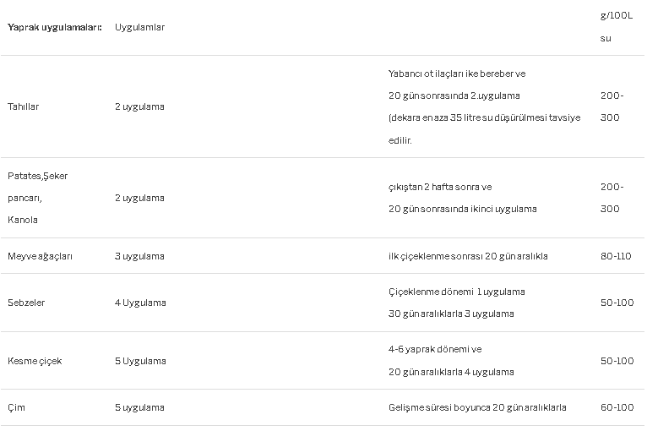The width and height of the screenshot is (647, 431).
Task: Select the 'Tahıllar' crop cell
Action: [x=23, y=106]
